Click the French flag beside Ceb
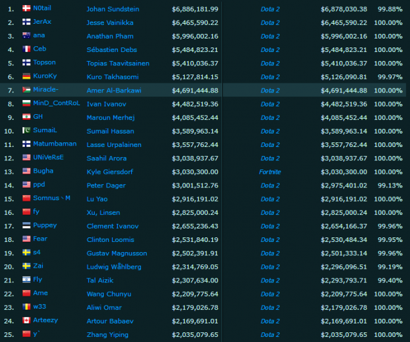This screenshot has width=410, height=342. [26, 49]
